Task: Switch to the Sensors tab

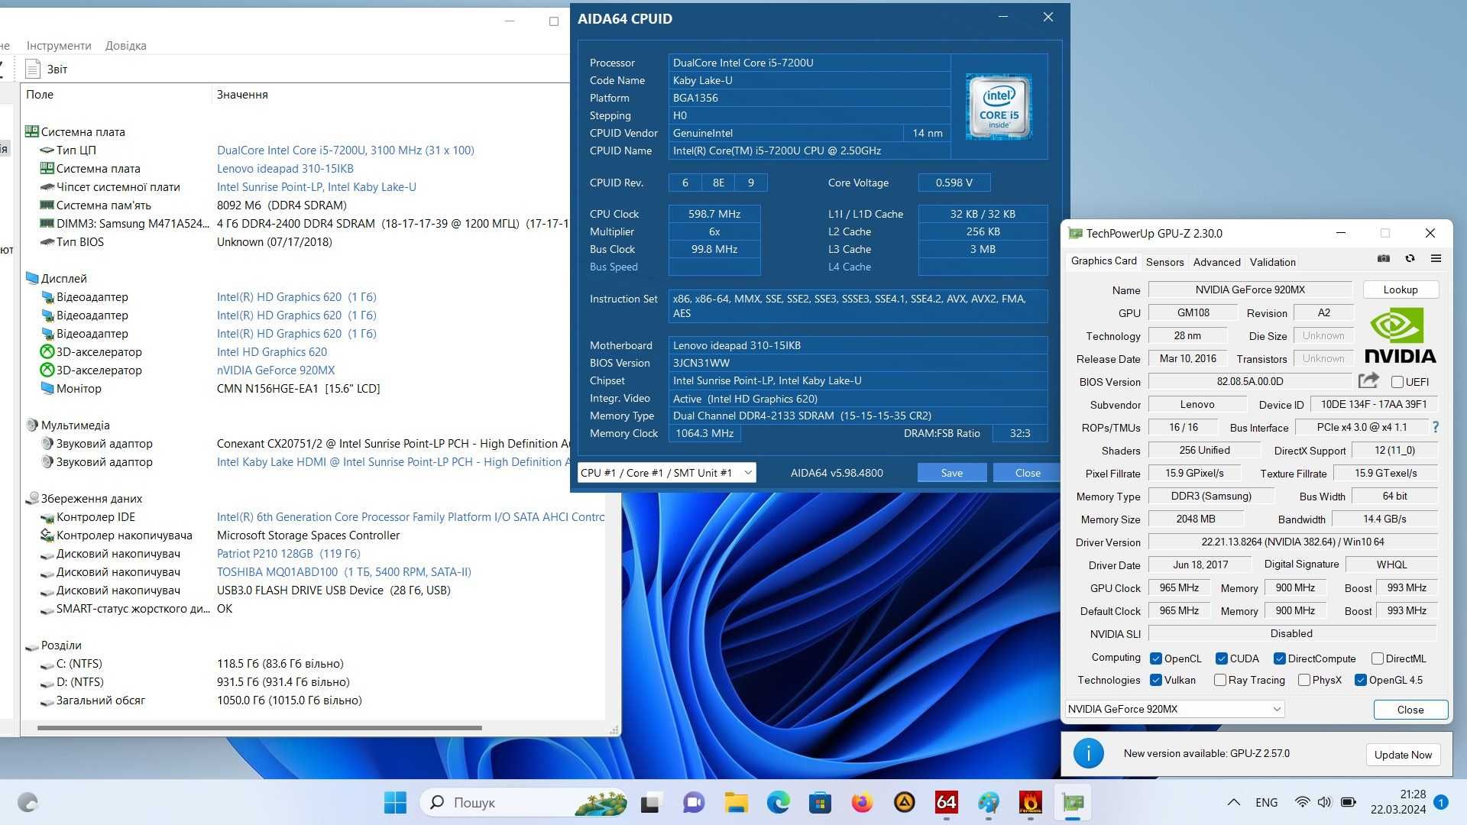Action: click(x=1164, y=262)
